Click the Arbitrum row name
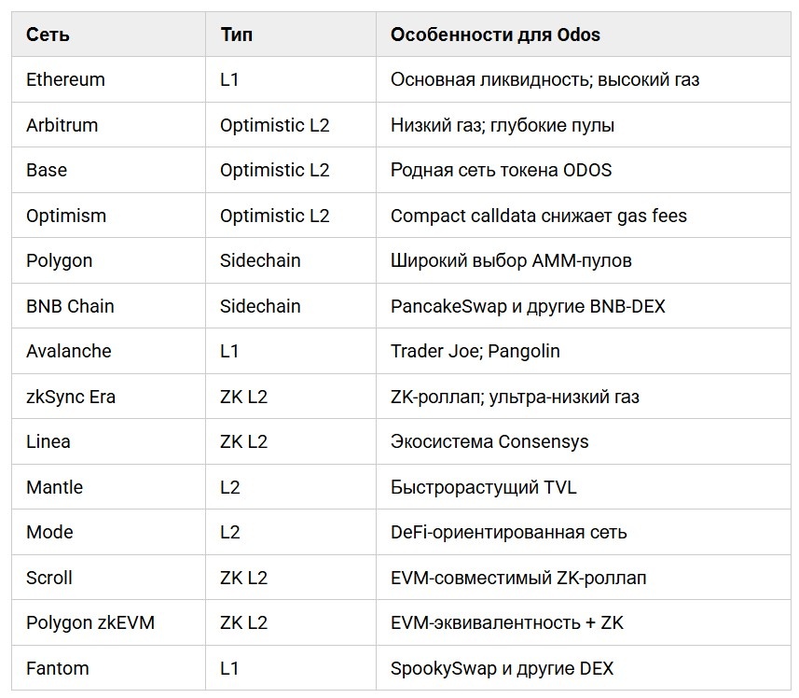799x698 pixels. coord(62,125)
